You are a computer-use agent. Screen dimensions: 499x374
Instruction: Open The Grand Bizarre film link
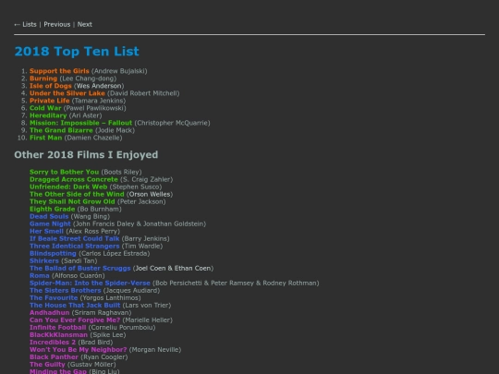[61, 130]
